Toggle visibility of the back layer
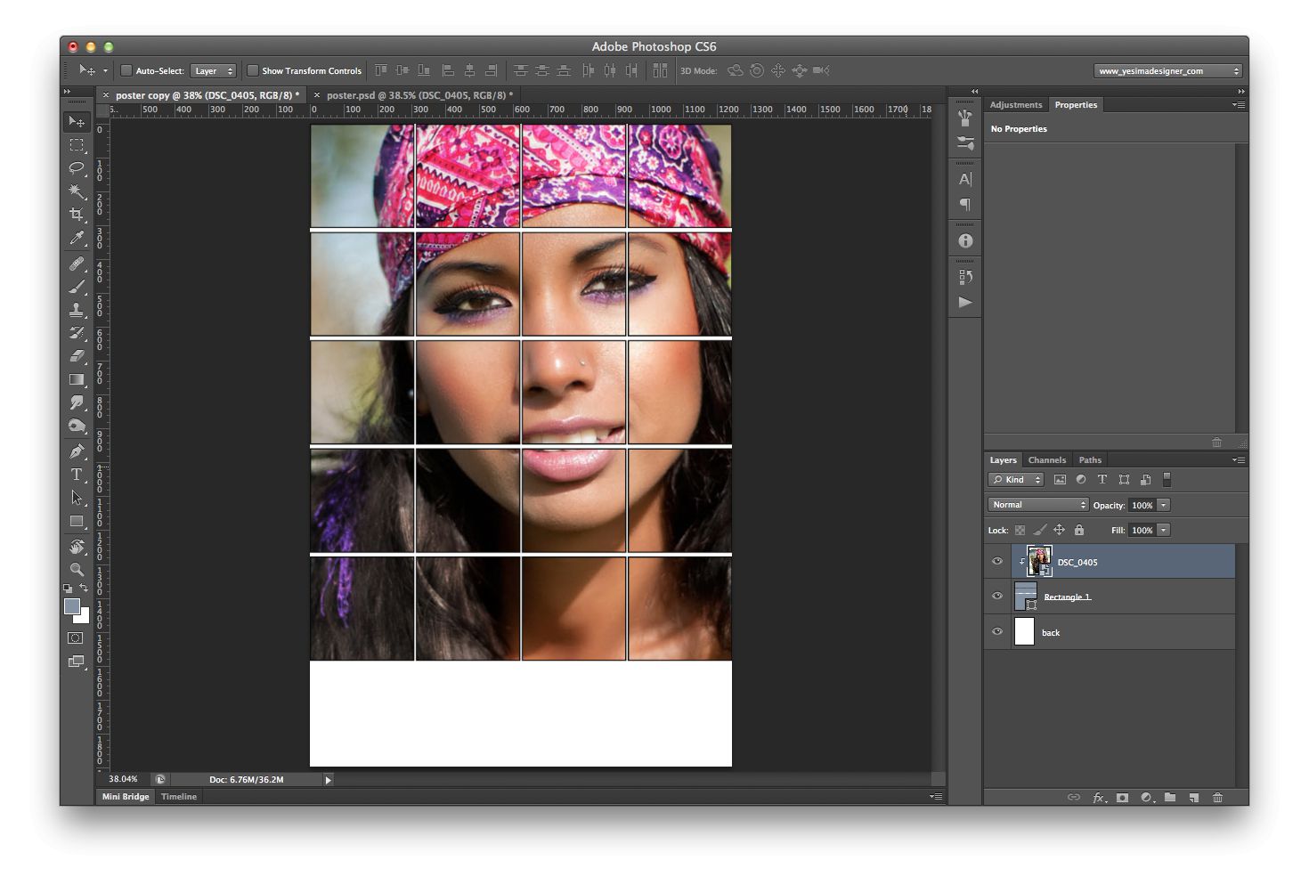1309x885 pixels. point(997,632)
